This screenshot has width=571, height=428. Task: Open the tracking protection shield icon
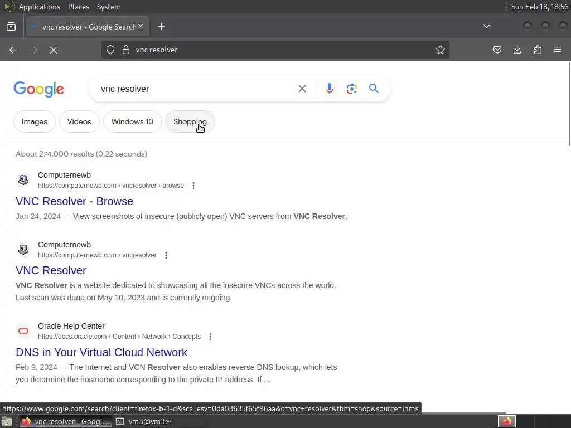click(x=110, y=50)
